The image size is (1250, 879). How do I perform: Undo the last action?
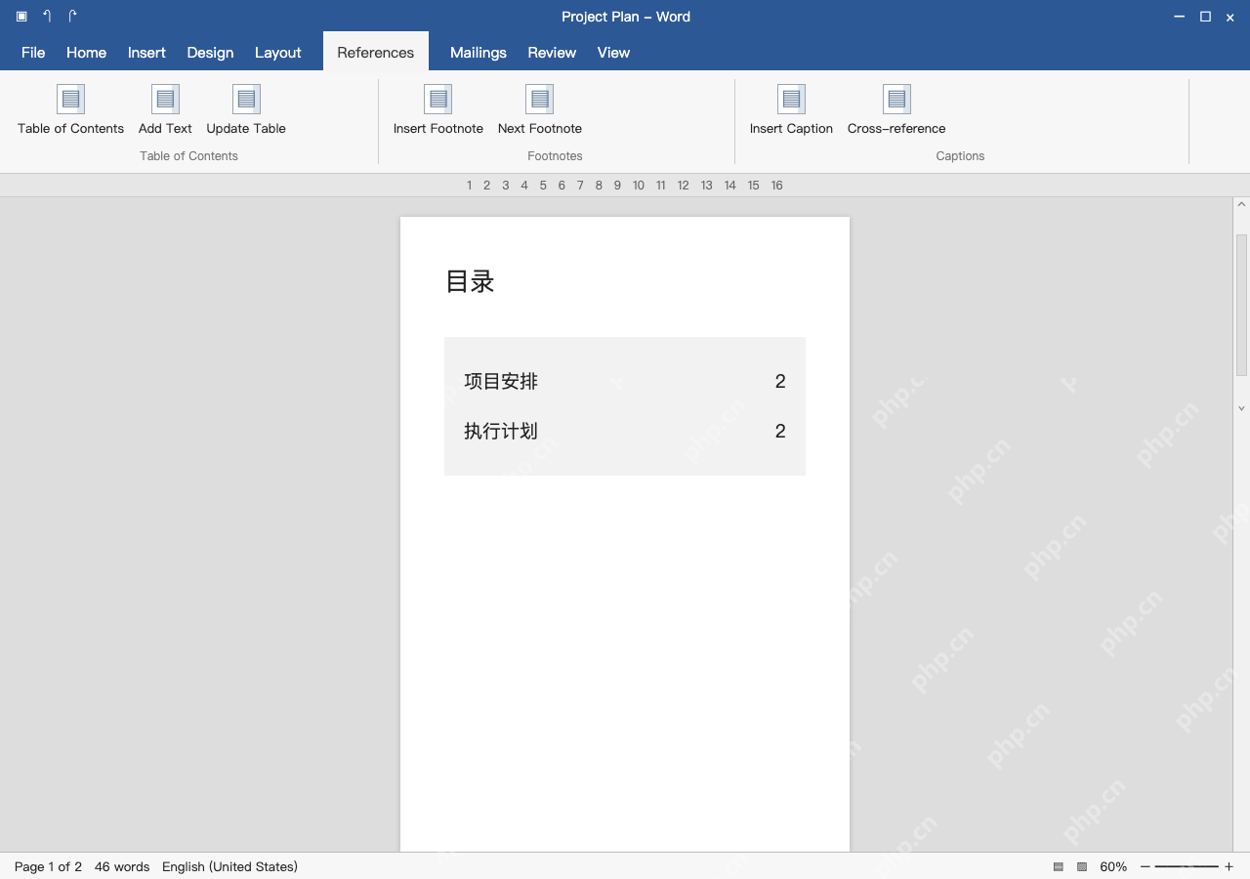tap(47, 17)
